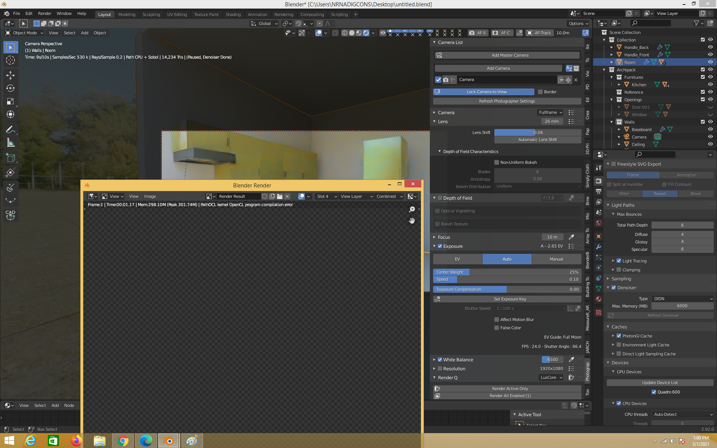Click the zoom magnifier in render window
This screenshot has height=448, width=717.
click(412, 209)
